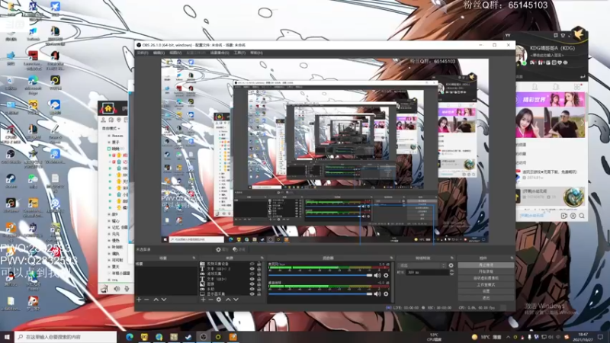The width and height of the screenshot is (610, 343).
Task: Remove selected source with minus button in Sources panel
Action: coord(211,300)
